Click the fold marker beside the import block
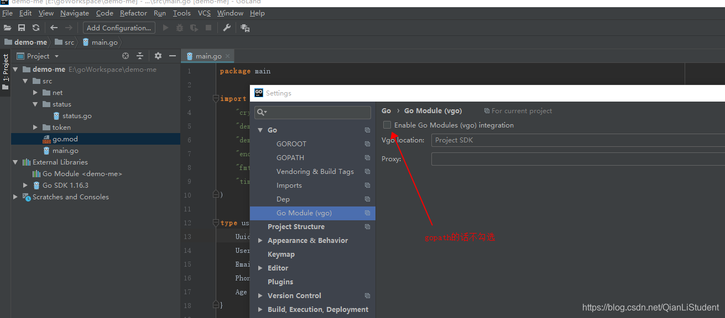 pyautogui.click(x=216, y=99)
